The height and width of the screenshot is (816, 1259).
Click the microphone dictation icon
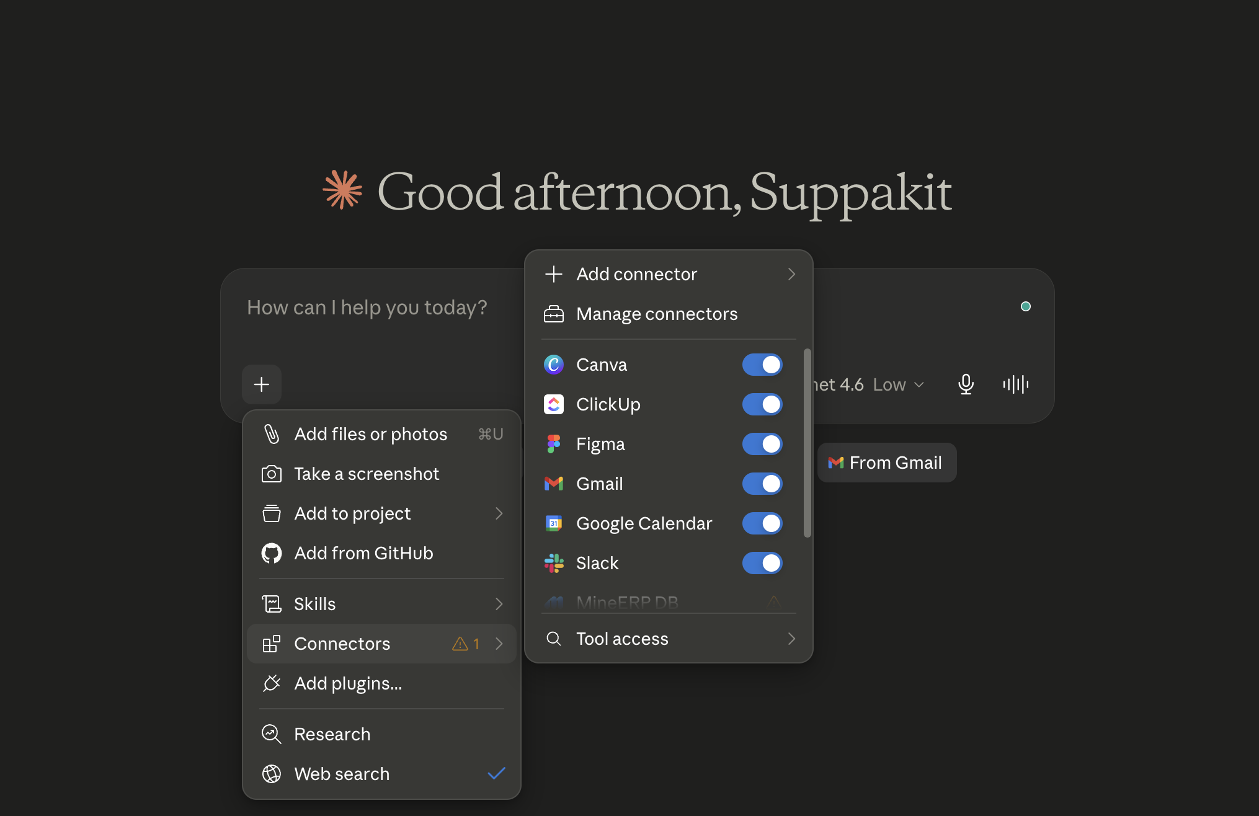click(966, 384)
